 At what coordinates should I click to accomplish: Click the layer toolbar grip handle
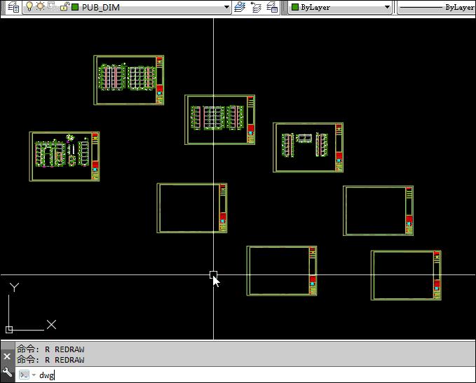coord(3,7)
